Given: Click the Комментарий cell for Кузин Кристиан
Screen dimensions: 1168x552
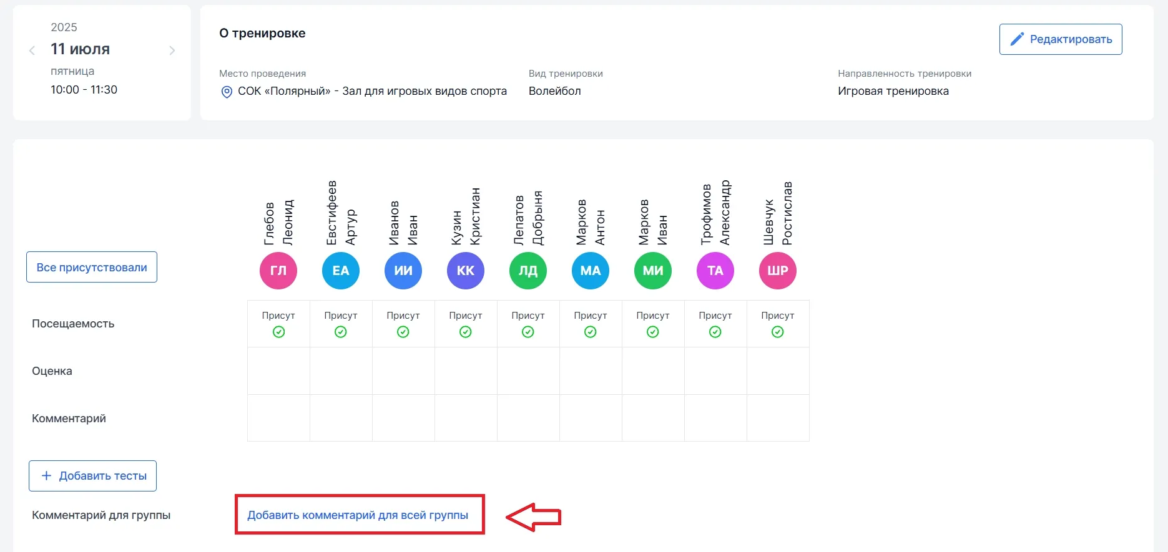Looking at the screenshot, I should tap(466, 418).
